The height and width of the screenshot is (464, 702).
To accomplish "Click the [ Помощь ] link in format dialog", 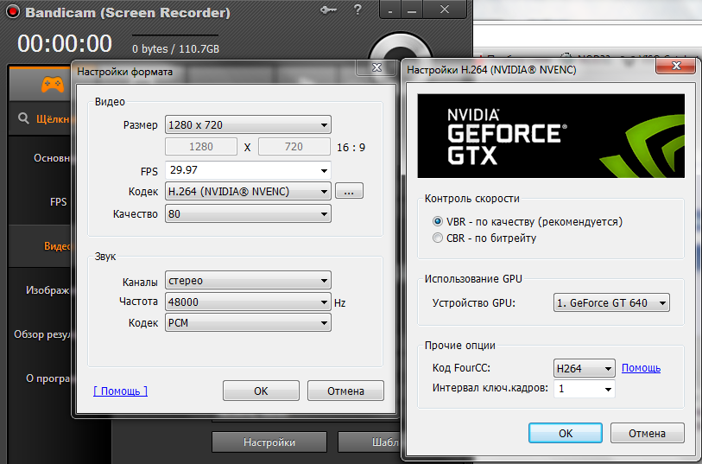I will (x=120, y=391).
